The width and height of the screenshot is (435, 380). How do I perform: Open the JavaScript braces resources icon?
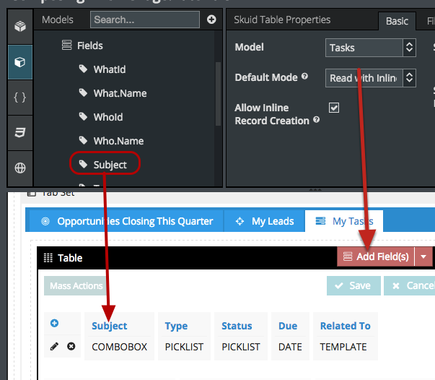click(x=19, y=98)
